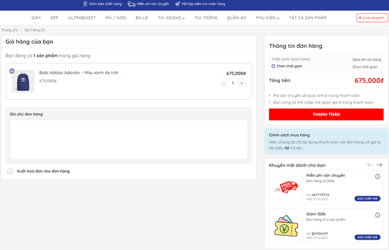Screen dimensions: 389x250
Task: Click the THANH TOÁN checkout button
Action: tap(326, 115)
